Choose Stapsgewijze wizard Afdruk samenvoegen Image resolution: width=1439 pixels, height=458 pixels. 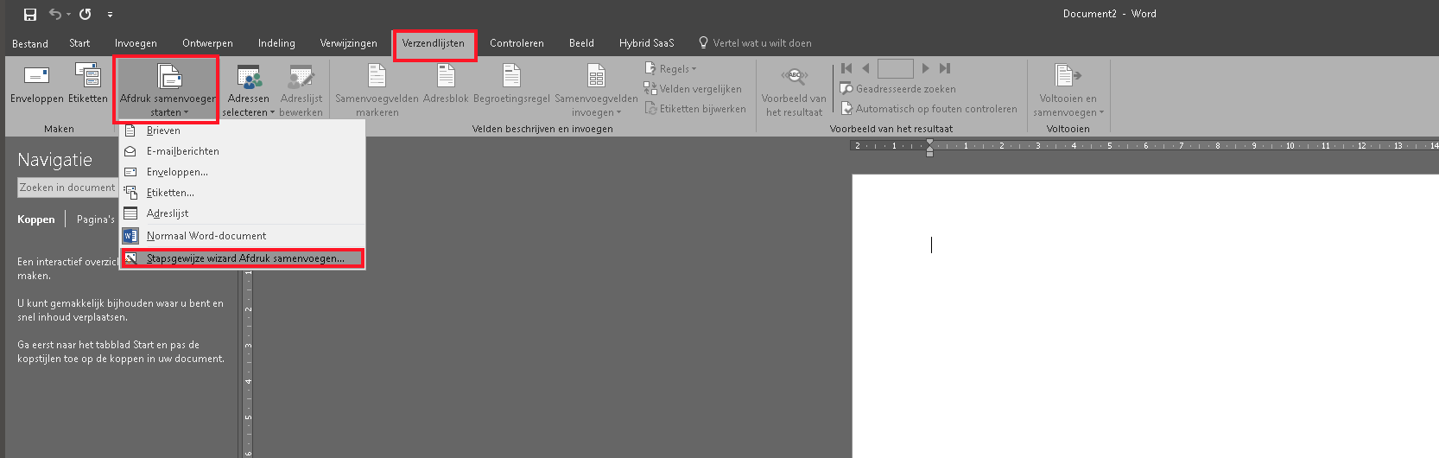pos(244,258)
